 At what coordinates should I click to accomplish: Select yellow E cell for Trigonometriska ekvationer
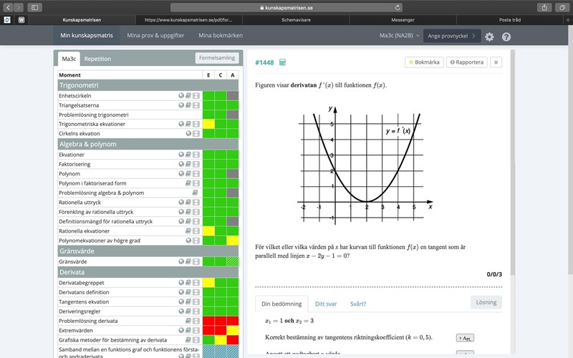(208, 124)
